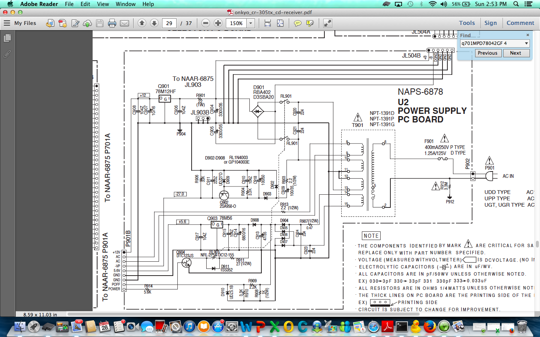Click the battery status in menu bar
Screen dimensions: 540x337
(x=461, y=4)
